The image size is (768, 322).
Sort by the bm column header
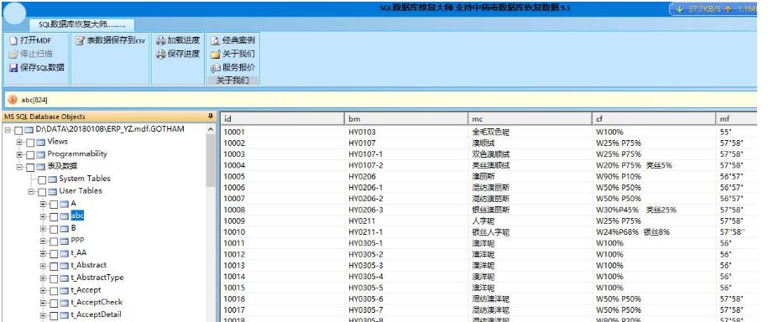(x=406, y=118)
